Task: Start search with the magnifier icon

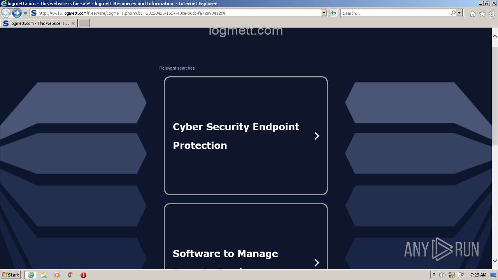Action: [453, 13]
